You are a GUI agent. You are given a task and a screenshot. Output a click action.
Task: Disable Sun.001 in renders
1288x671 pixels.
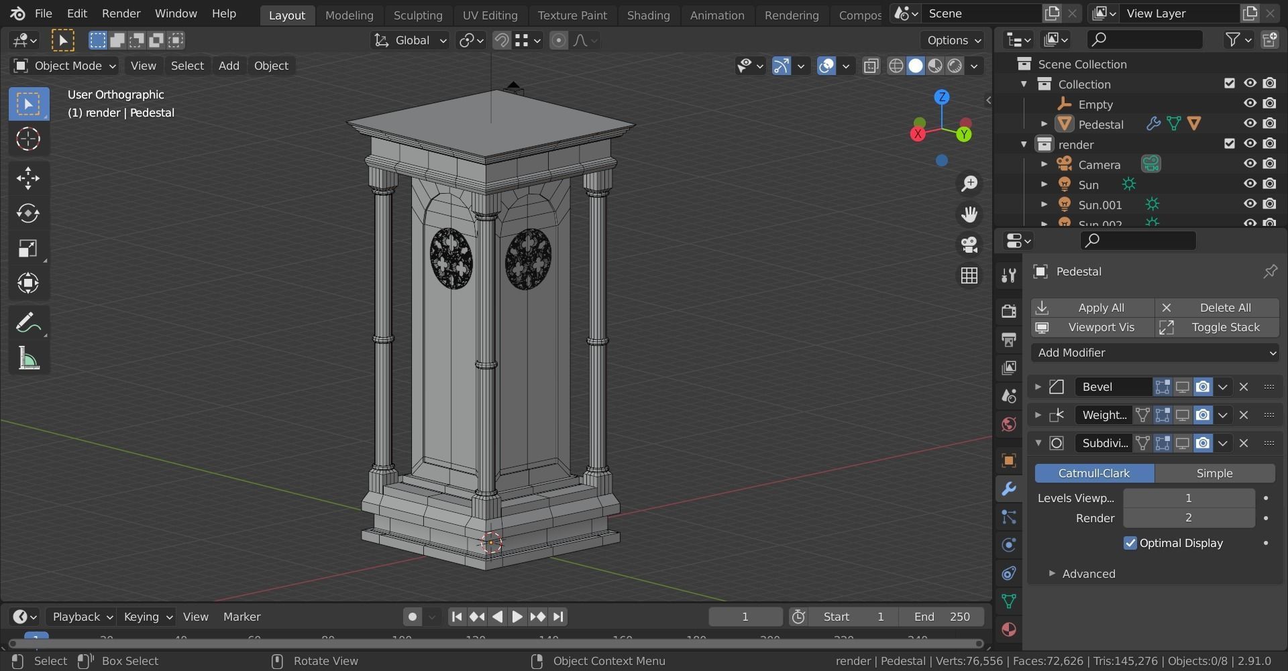click(x=1269, y=204)
